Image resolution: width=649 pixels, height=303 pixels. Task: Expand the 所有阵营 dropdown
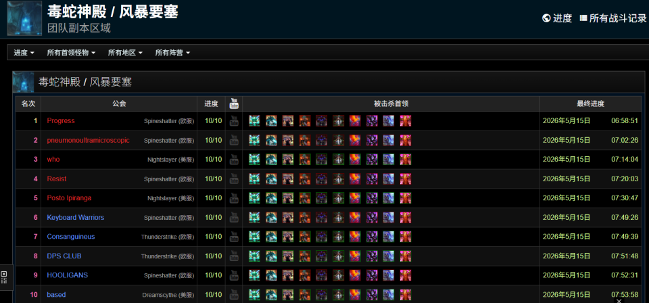172,53
